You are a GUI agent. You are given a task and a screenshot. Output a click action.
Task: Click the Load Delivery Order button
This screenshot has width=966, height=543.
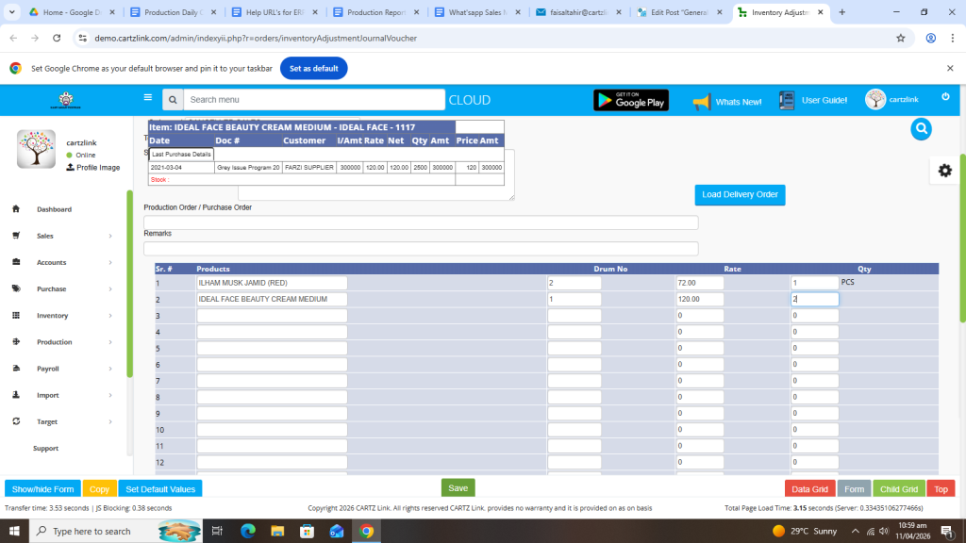point(740,194)
